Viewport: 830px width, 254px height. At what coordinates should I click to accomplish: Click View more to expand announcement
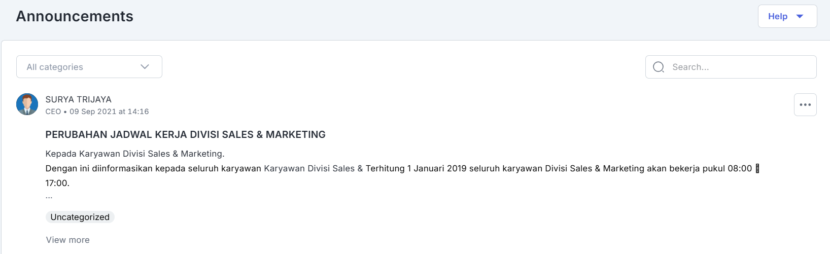(x=68, y=240)
